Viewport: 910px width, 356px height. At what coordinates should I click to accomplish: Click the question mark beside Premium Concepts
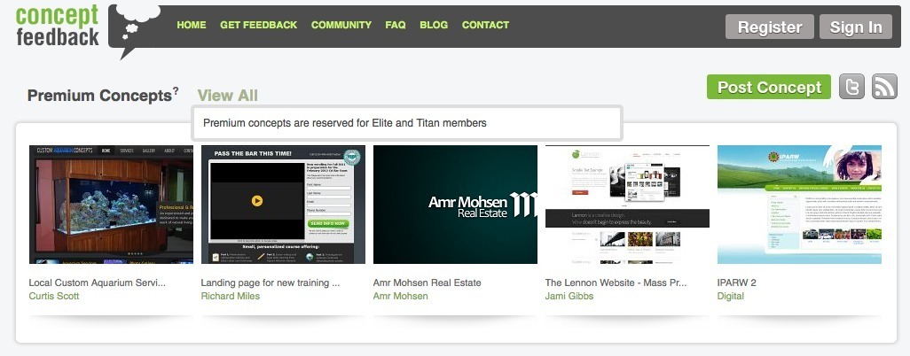tap(176, 90)
